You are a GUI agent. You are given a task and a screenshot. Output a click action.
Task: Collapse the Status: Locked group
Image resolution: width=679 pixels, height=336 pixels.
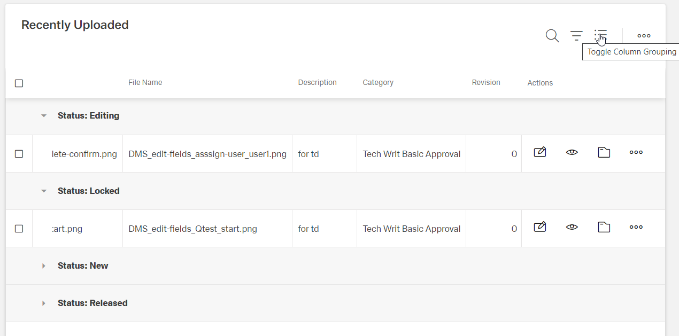point(44,191)
